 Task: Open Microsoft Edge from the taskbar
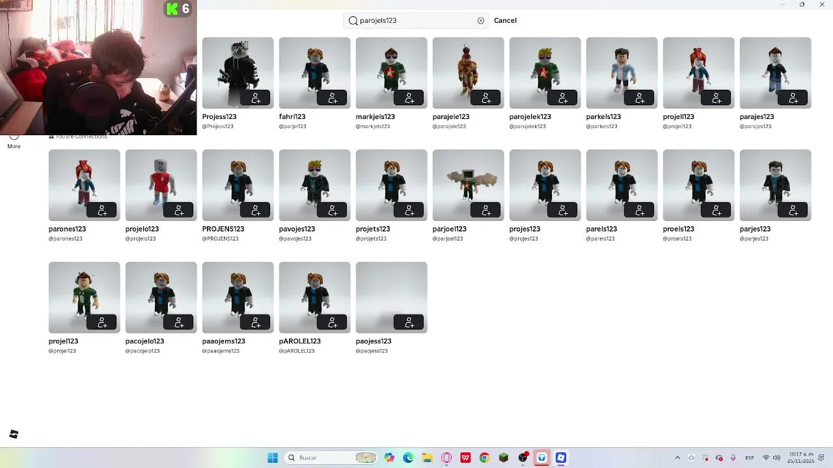coord(408,458)
